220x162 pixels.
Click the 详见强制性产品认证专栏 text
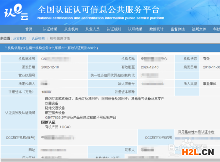point(196,132)
